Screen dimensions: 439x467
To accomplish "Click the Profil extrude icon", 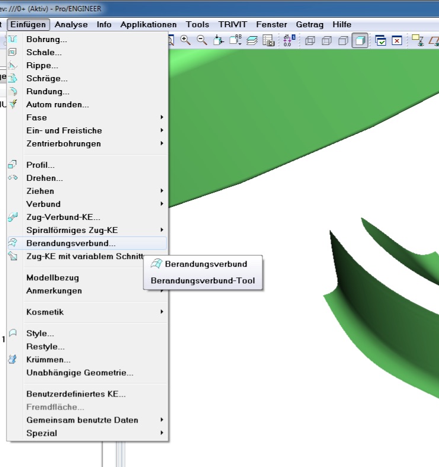I will [12, 164].
